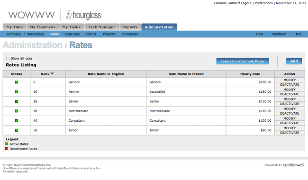
Task: Click the WOWWW logo
Action: (31, 15)
